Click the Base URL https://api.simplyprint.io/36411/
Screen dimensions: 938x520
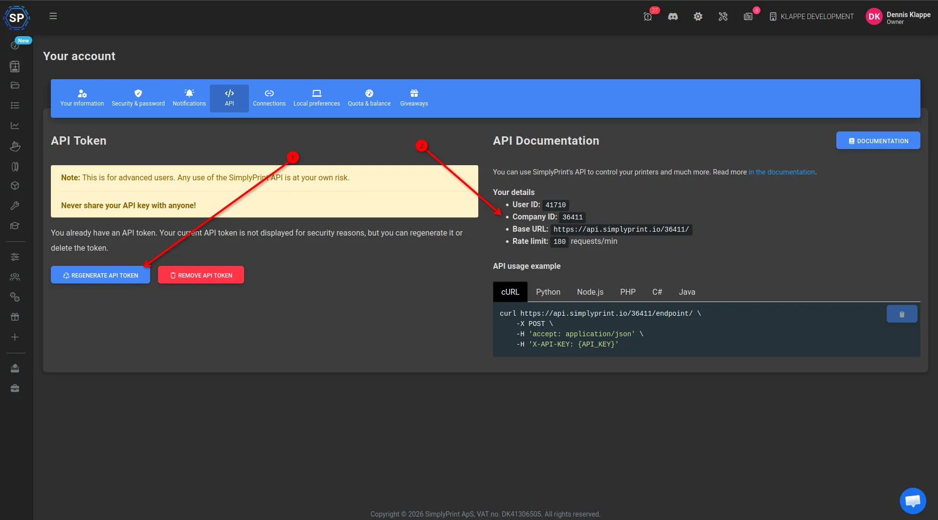tap(621, 230)
